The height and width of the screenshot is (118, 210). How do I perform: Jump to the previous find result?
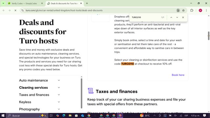pyautogui.click(x=171, y=17)
